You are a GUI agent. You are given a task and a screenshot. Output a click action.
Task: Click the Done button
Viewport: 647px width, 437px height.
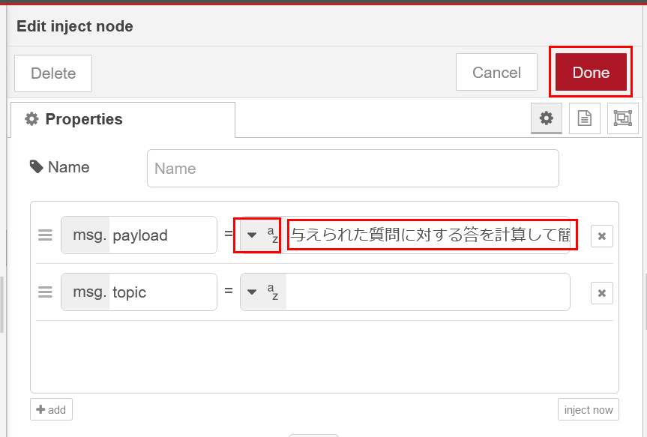coord(591,72)
